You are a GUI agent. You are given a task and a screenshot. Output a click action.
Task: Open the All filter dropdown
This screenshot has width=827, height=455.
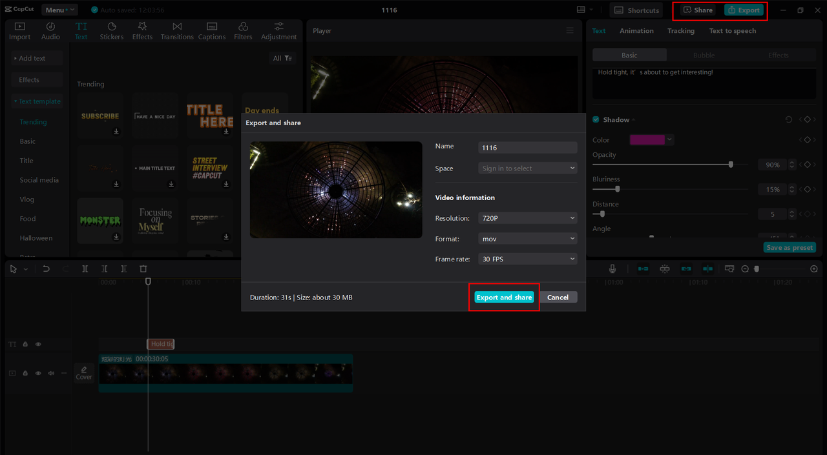[x=283, y=58]
